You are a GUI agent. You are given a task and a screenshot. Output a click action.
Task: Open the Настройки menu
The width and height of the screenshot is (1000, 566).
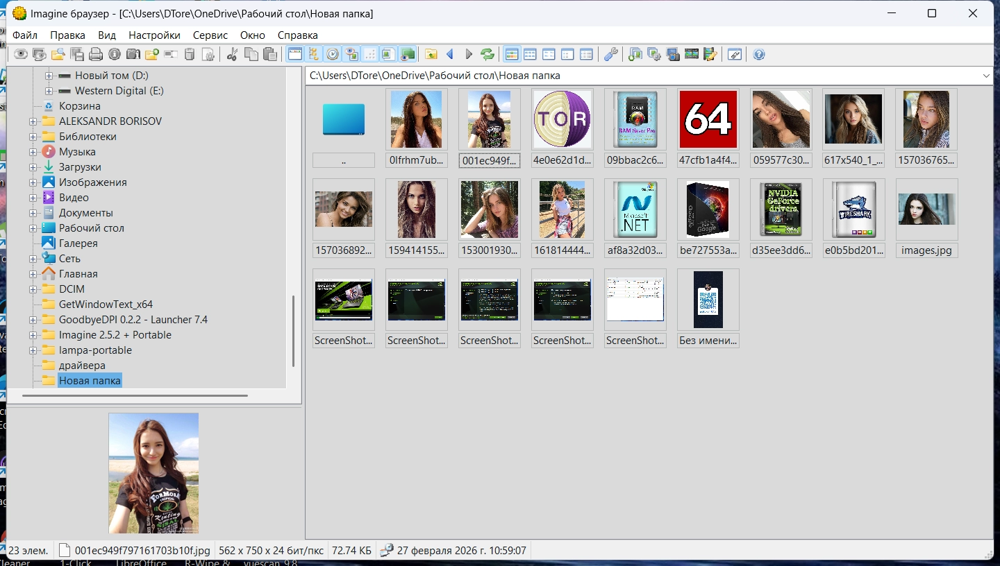pyautogui.click(x=154, y=35)
